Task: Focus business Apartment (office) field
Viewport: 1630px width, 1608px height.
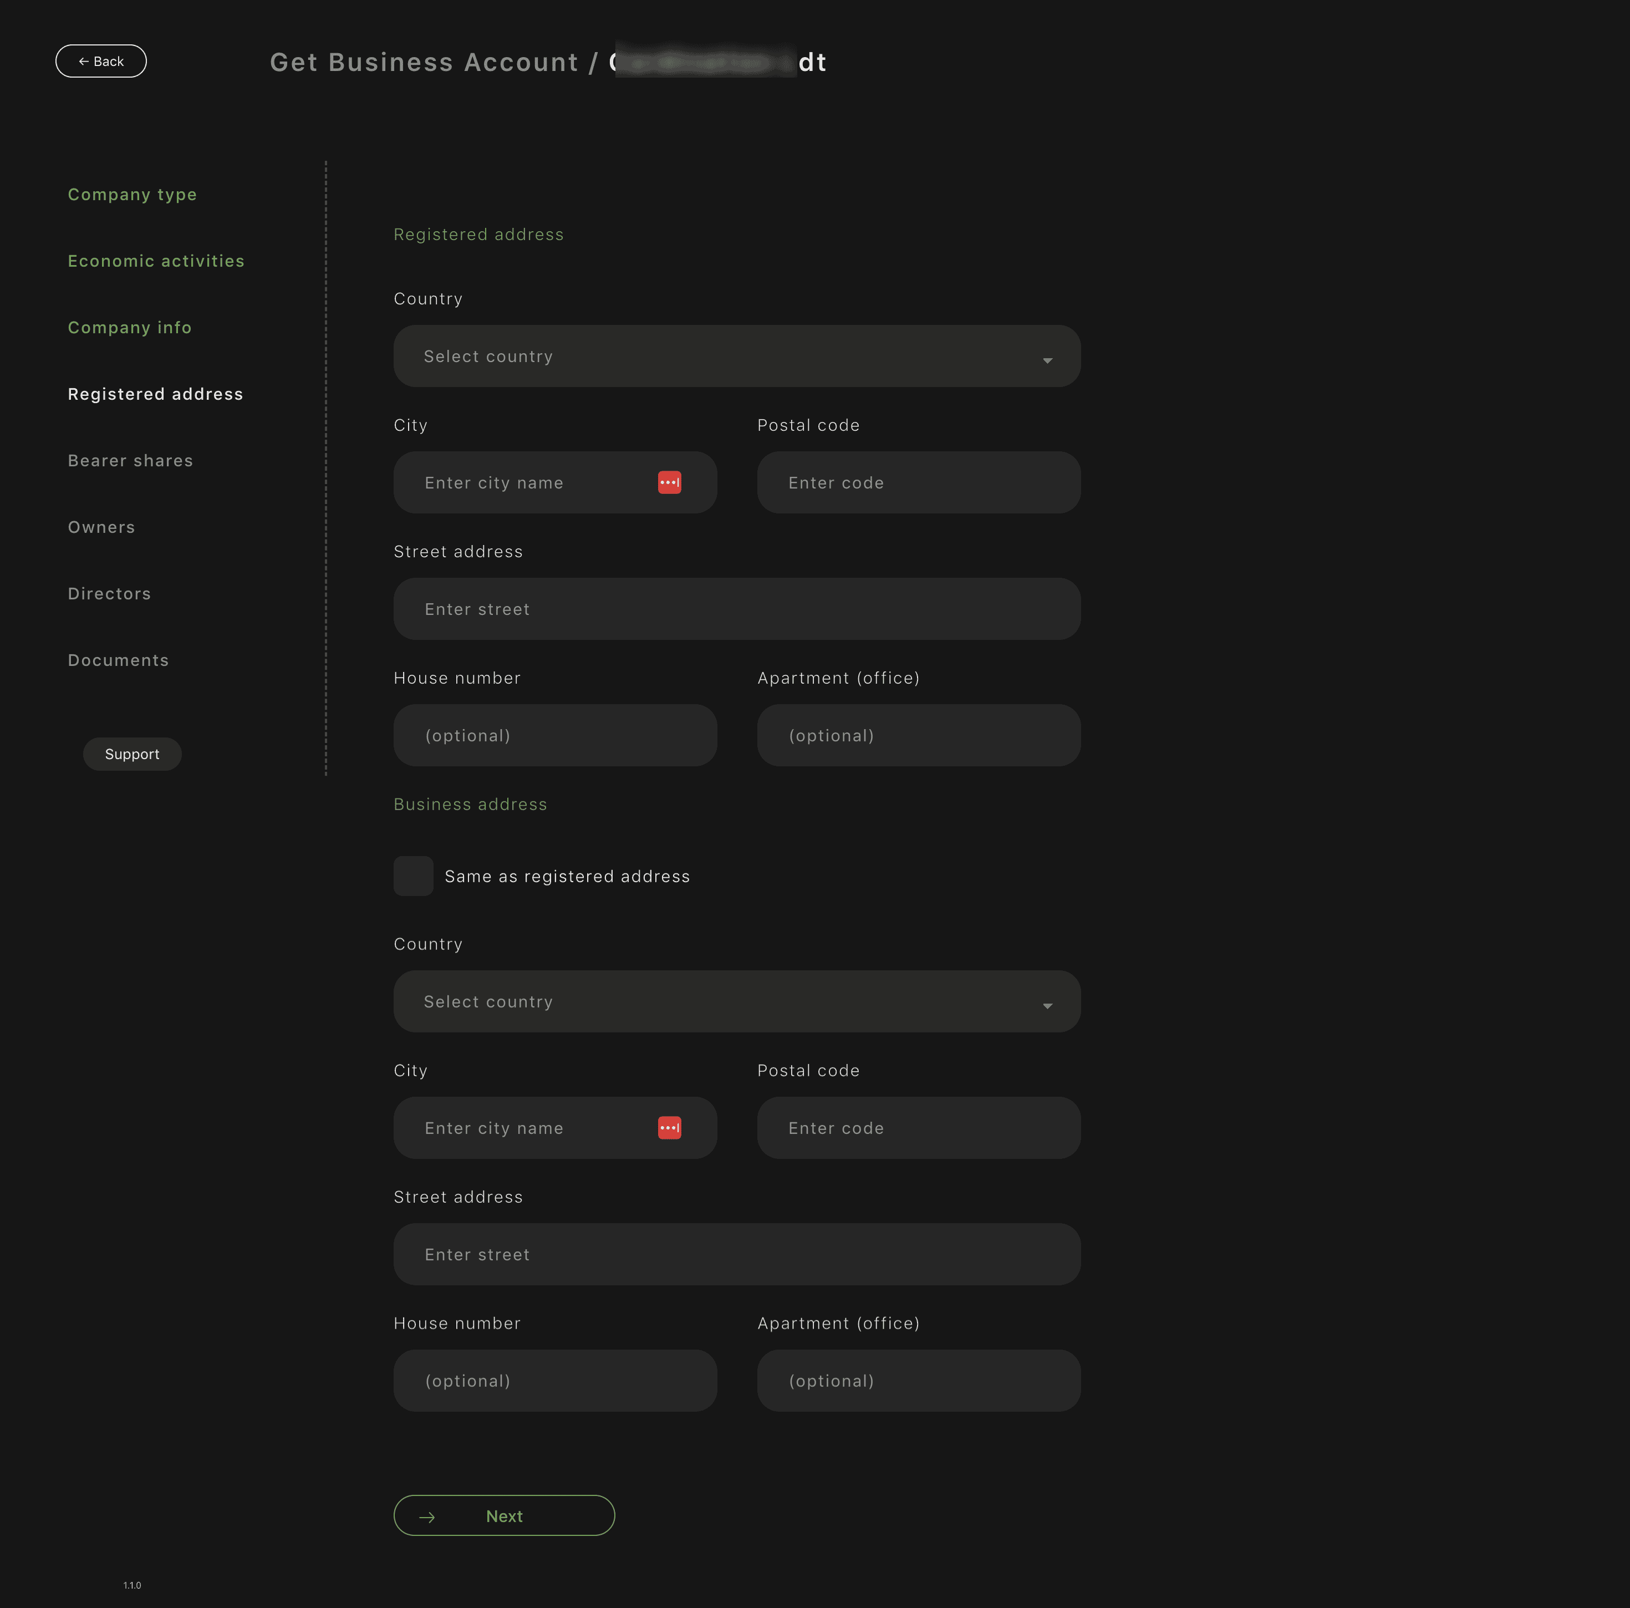Action: coord(918,1381)
